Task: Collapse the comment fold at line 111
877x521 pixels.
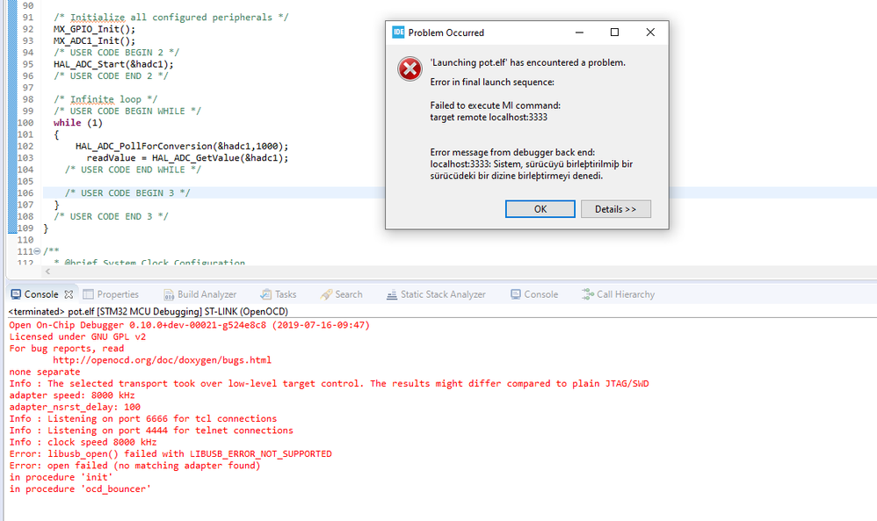Action: click(38, 251)
